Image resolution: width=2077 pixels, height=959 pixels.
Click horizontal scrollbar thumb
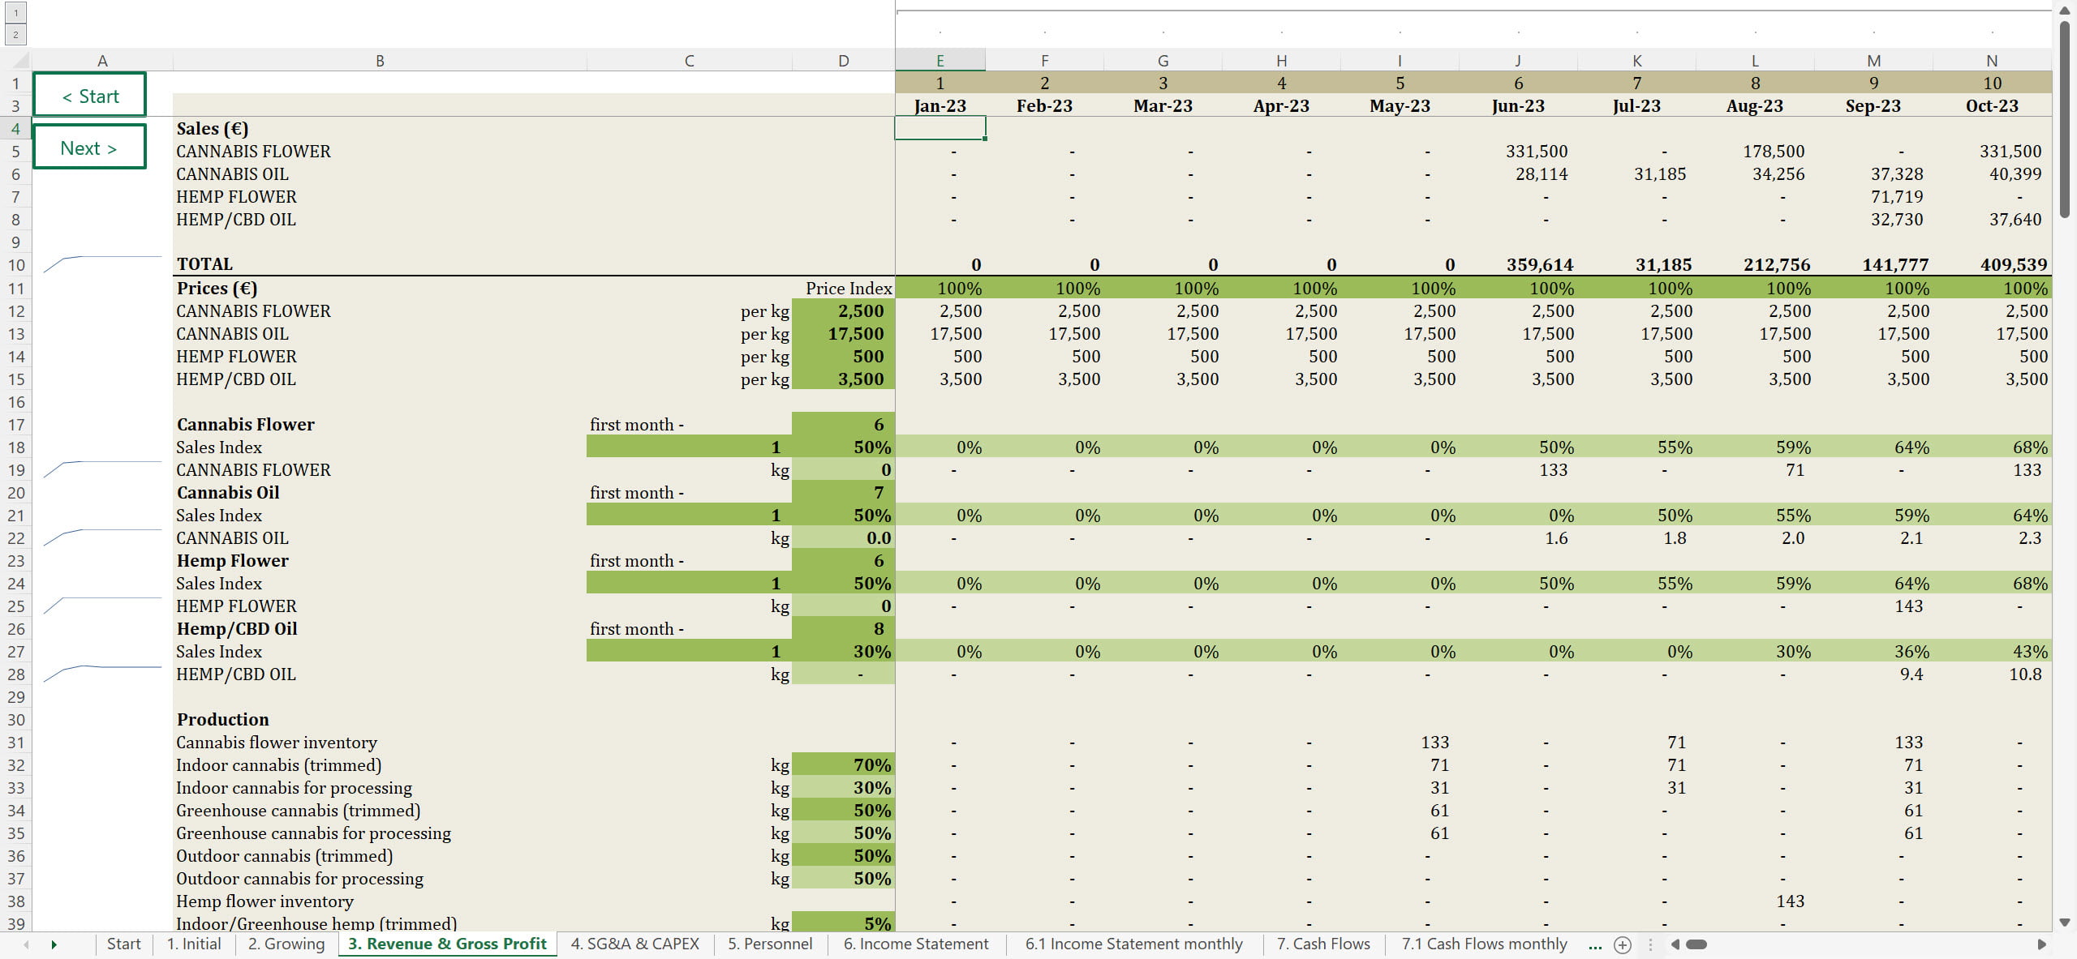pyautogui.click(x=1696, y=944)
